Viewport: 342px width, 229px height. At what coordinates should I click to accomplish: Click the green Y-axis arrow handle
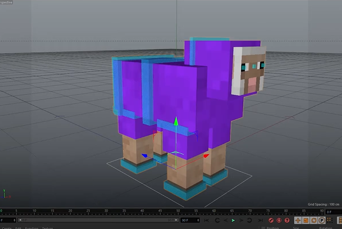[176, 121]
